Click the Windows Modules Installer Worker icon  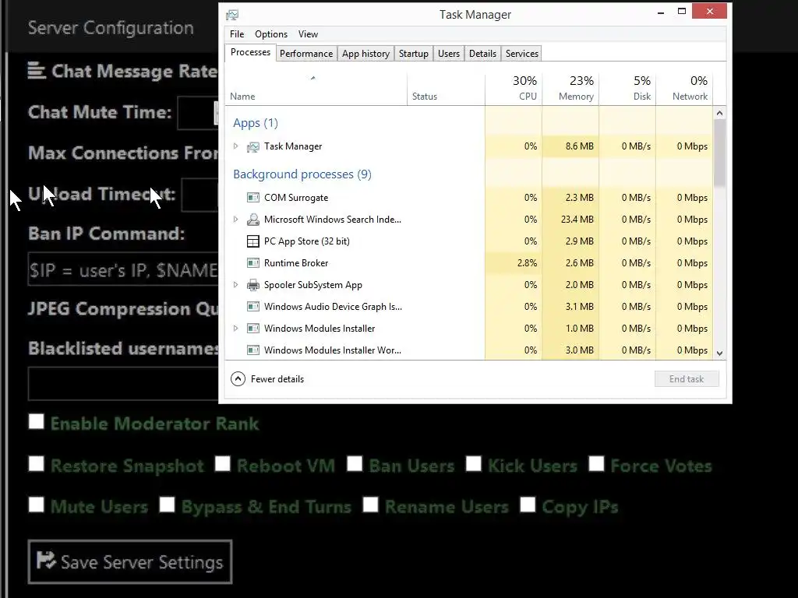(x=253, y=350)
